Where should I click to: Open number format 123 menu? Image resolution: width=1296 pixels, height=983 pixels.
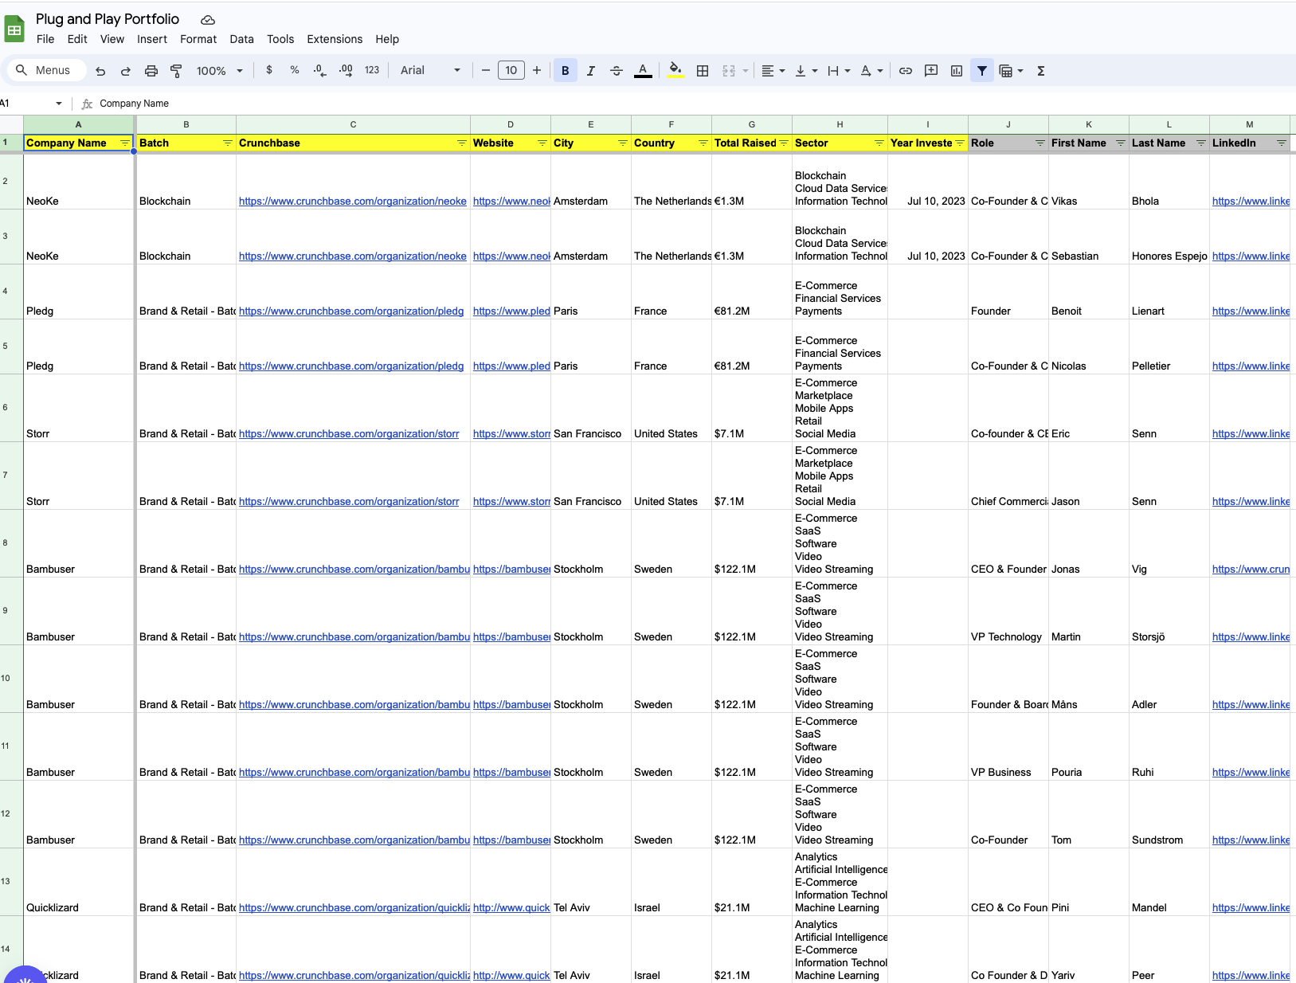tap(372, 70)
